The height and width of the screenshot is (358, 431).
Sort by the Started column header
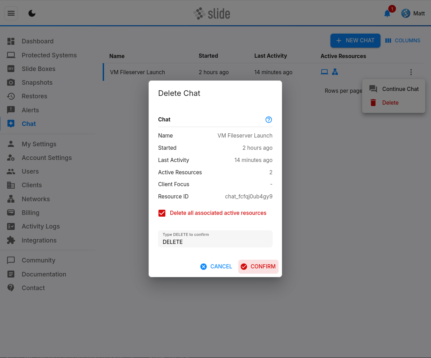click(208, 56)
